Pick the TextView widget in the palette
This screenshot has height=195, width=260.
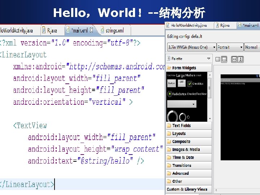(x=171, y=75)
